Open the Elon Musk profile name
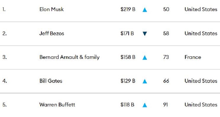 [x=52, y=10]
